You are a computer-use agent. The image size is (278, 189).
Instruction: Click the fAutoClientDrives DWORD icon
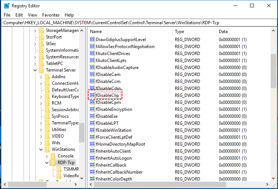(92, 53)
